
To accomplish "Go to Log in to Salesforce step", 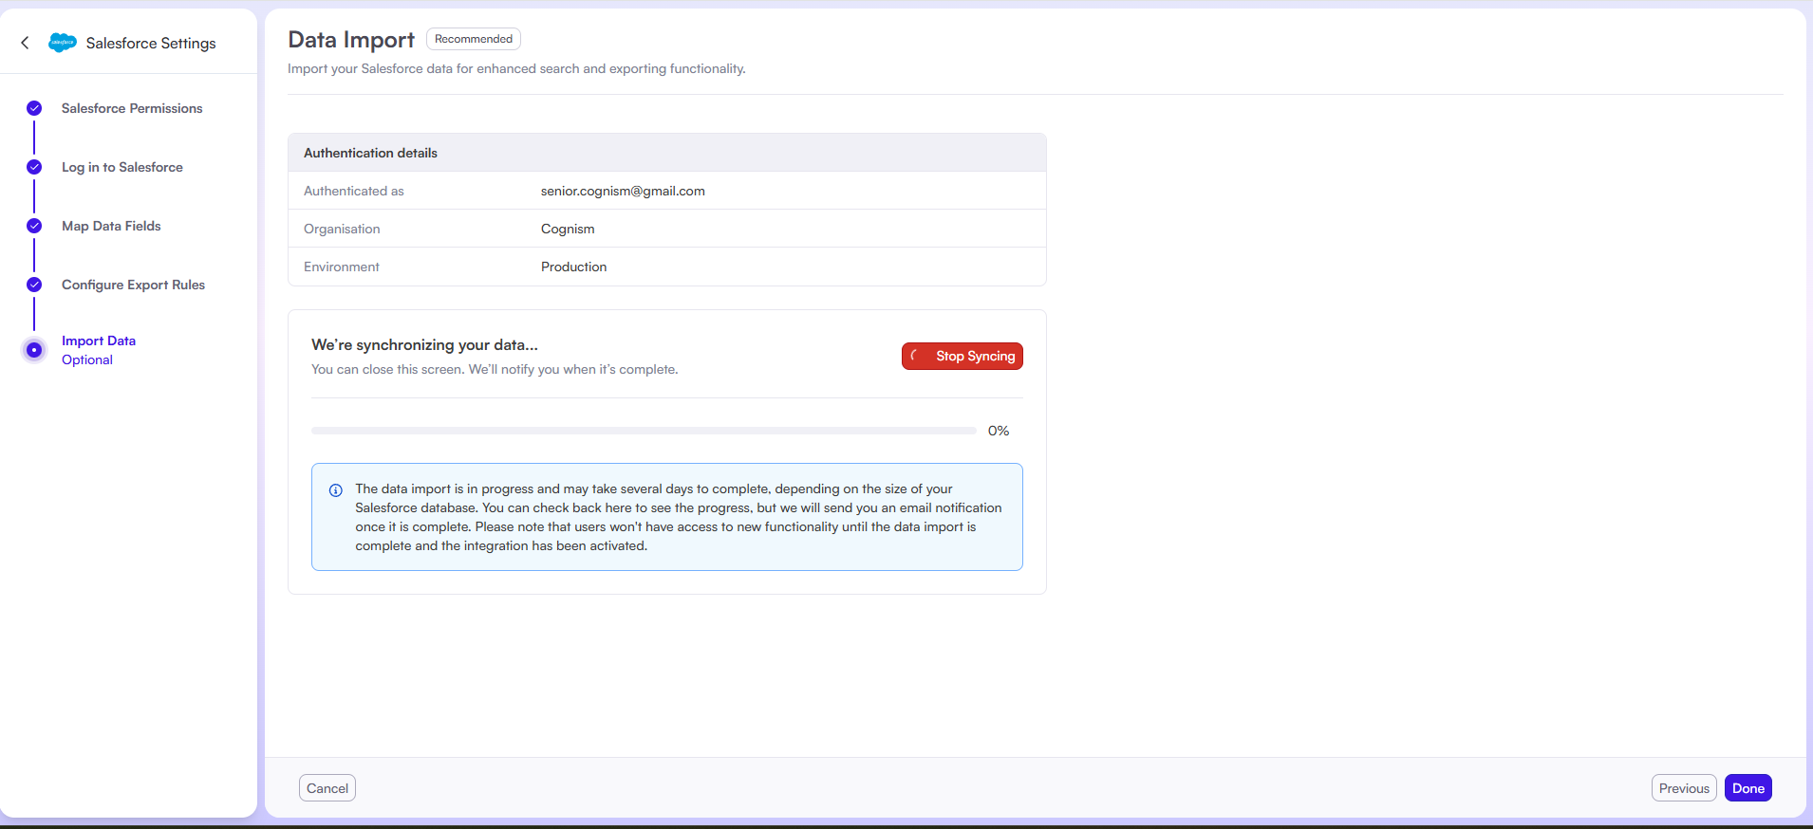I will pyautogui.click(x=122, y=167).
